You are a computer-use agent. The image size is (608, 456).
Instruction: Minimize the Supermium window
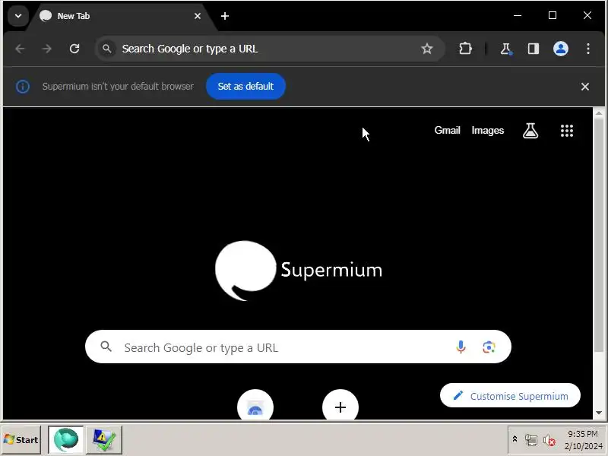click(x=518, y=15)
